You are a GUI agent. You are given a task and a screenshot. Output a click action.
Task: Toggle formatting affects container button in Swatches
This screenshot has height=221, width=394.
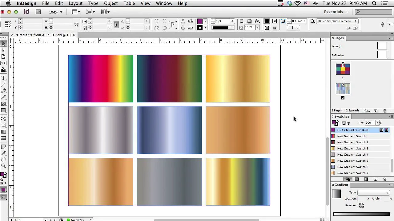pos(344,123)
